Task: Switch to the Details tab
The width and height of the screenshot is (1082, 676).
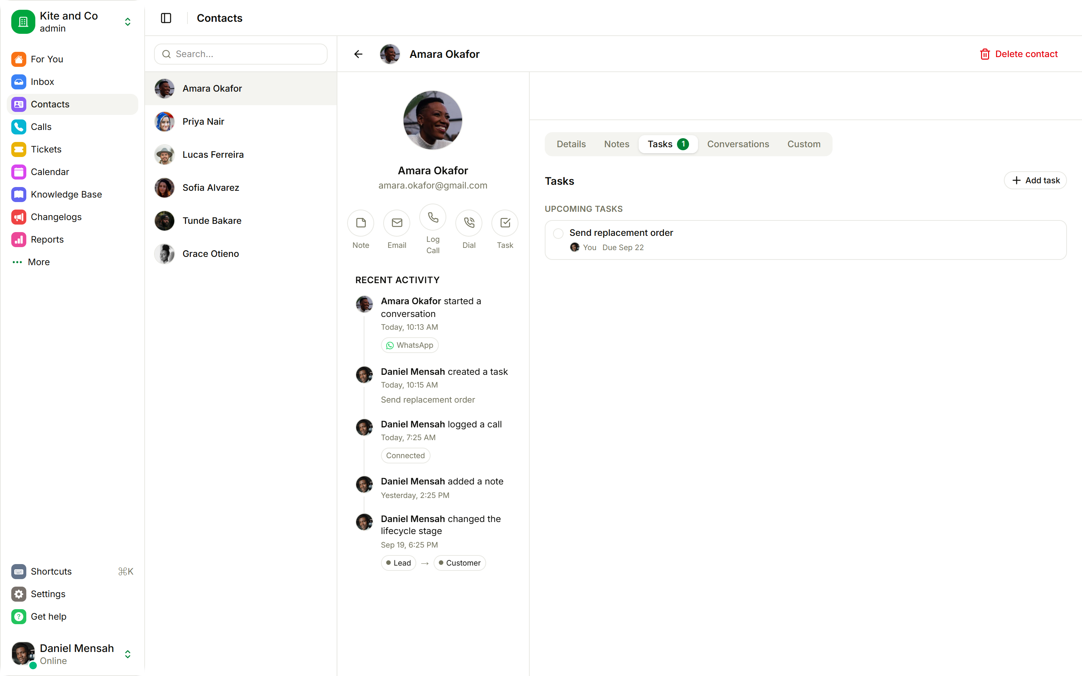Action: pos(571,145)
